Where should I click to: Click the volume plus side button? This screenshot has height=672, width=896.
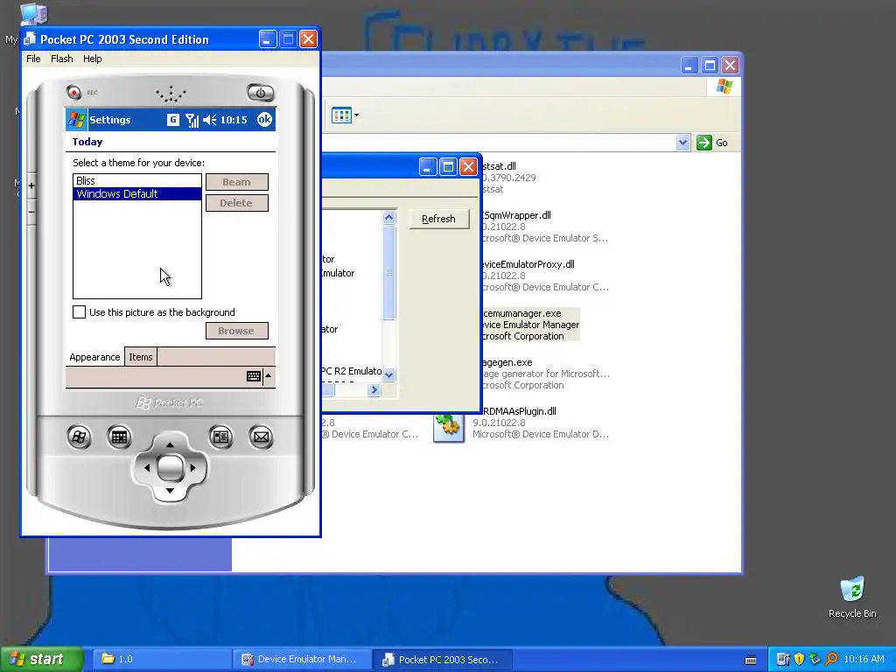(31, 185)
